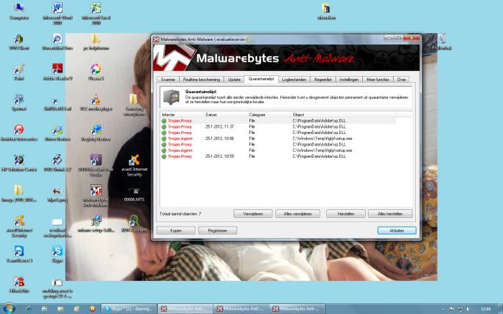Click the red pinball-style desktop shortcut
The width and height of the screenshot is (503, 314).
[19, 133]
